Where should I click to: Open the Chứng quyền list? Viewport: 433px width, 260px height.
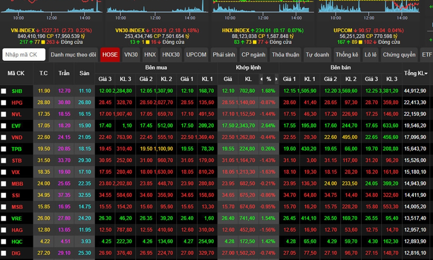[x=399, y=54]
